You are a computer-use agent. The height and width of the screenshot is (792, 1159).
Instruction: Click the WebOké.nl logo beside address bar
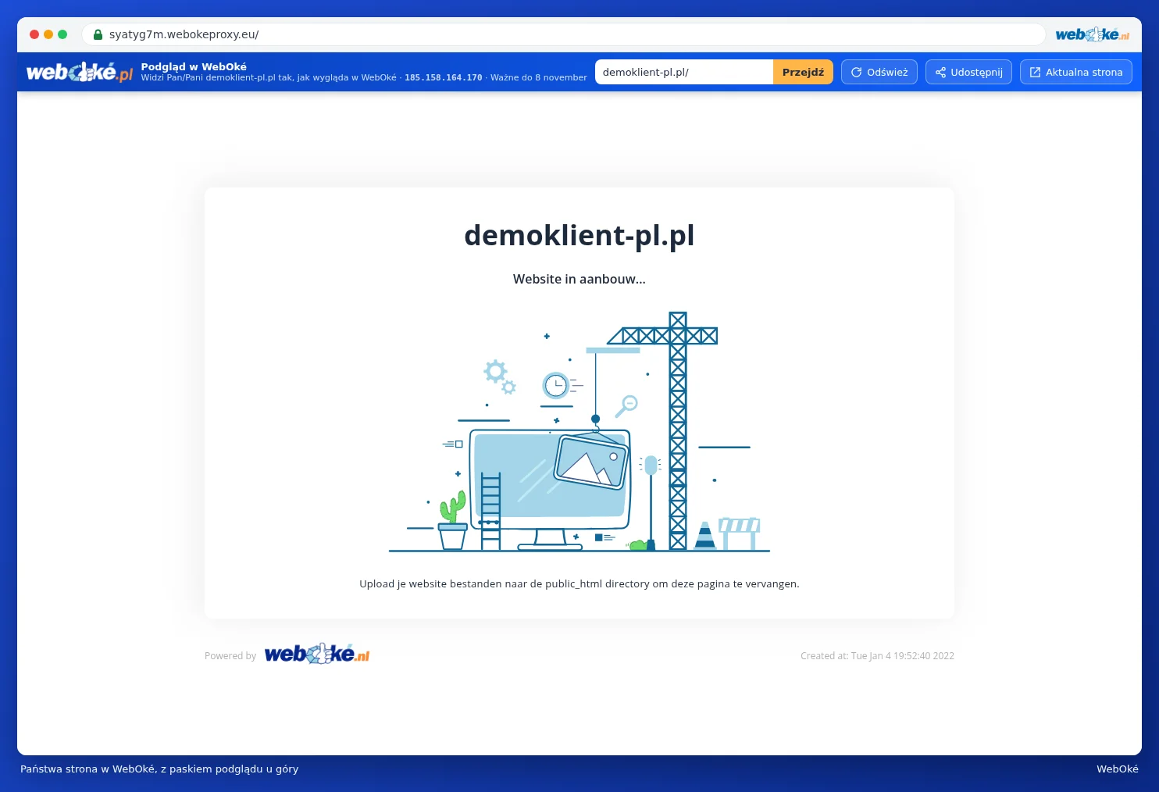tap(1092, 34)
